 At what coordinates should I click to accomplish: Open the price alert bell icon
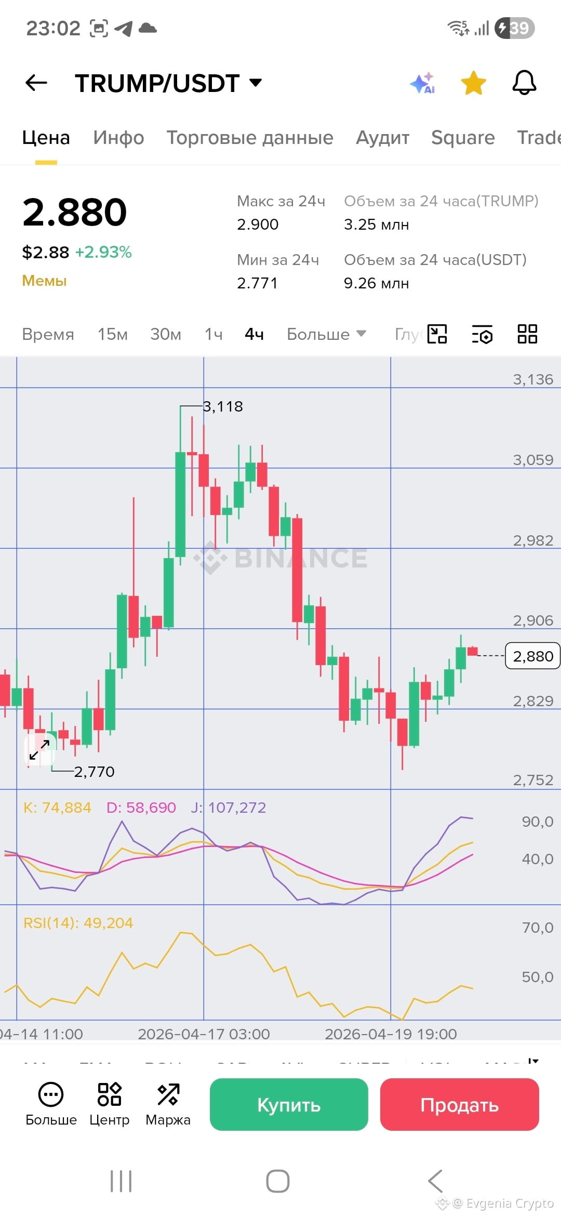point(524,83)
